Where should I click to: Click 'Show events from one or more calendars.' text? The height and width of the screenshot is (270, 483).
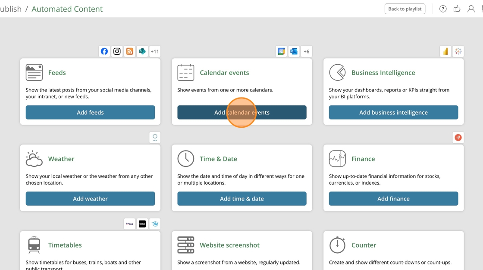tap(225, 90)
